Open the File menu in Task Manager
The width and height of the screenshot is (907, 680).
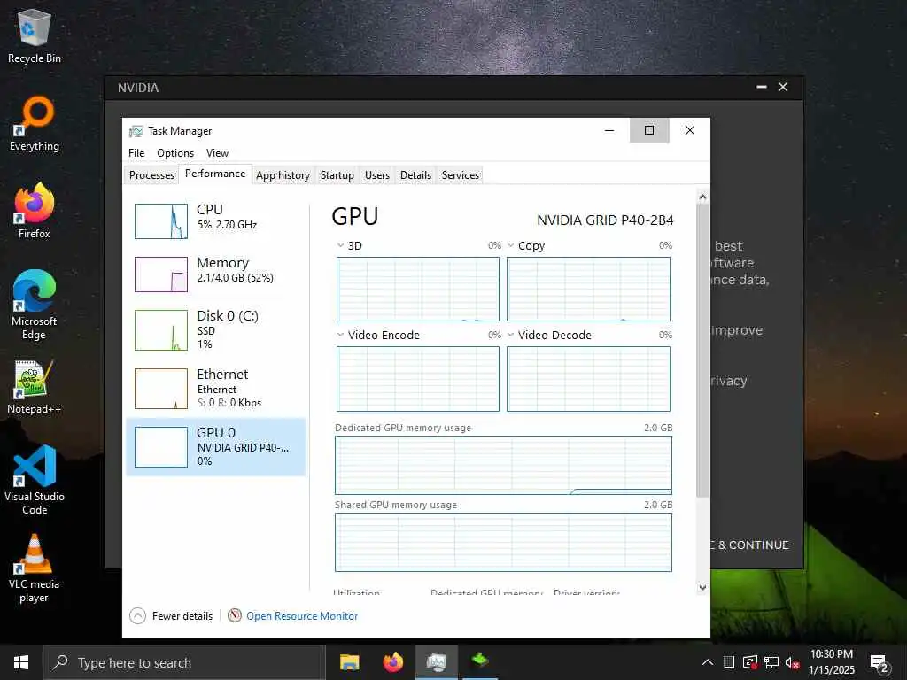[136, 153]
